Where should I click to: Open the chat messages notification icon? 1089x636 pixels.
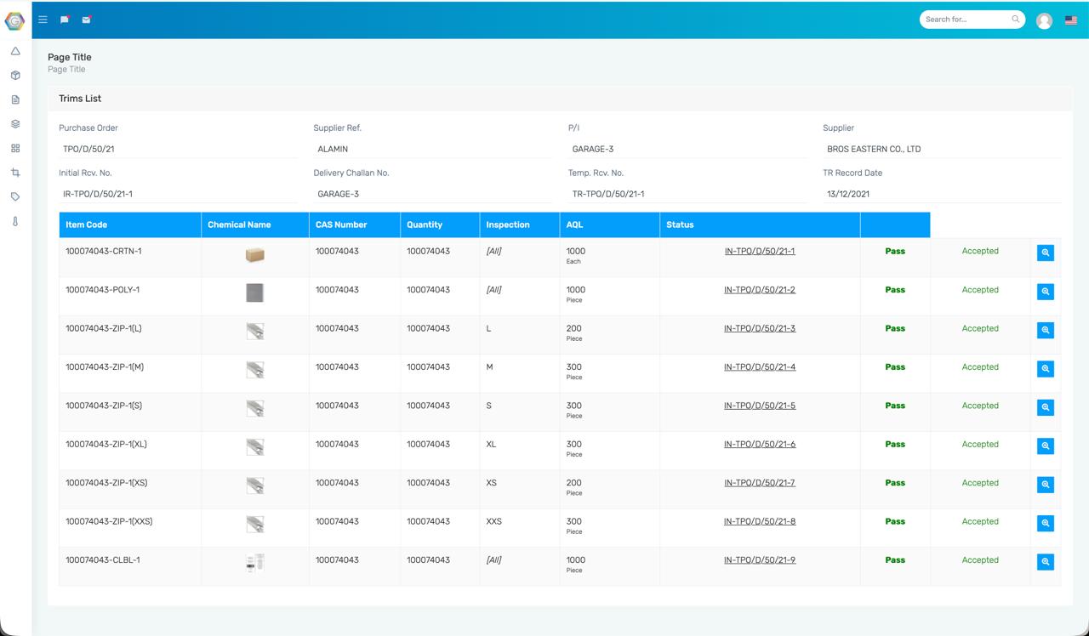(x=65, y=20)
